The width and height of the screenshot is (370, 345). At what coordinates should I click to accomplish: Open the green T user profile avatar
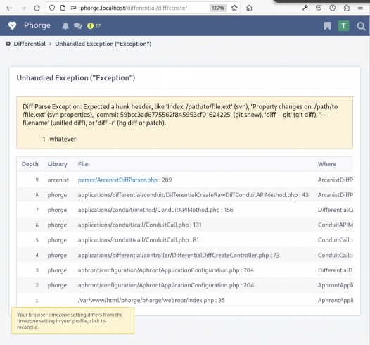click(x=343, y=26)
